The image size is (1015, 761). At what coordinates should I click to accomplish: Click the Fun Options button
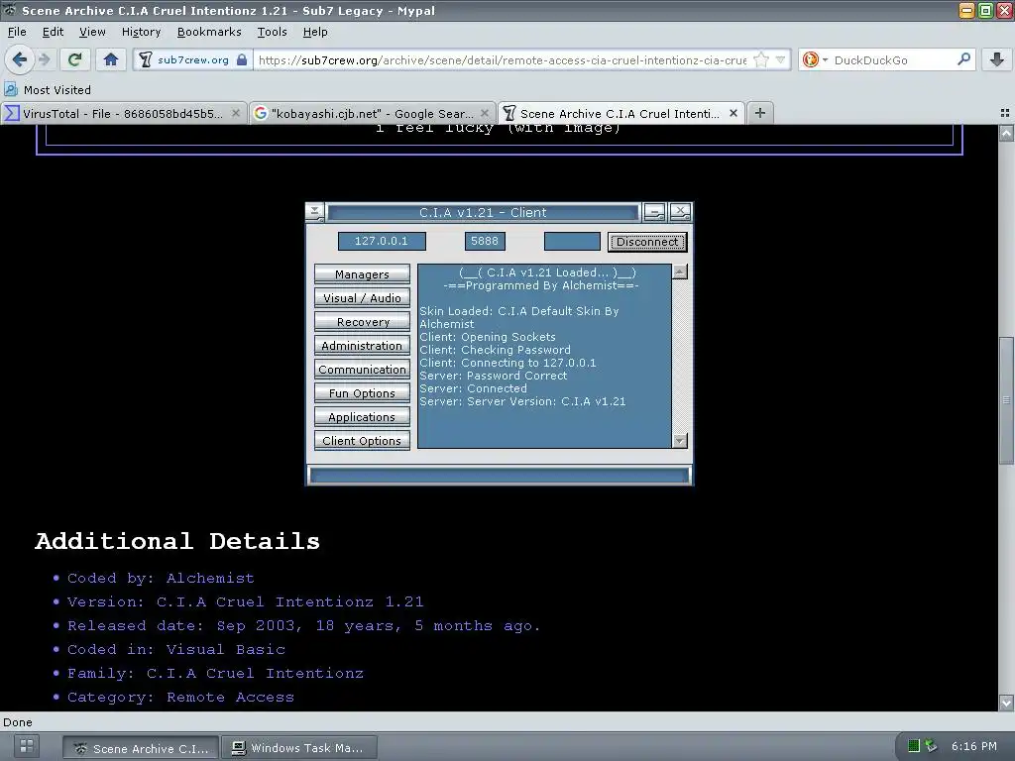(362, 393)
